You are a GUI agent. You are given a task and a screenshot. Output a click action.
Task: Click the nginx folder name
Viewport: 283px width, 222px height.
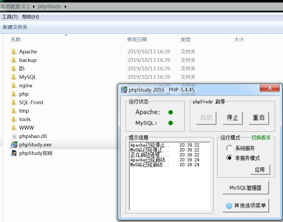[26, 85]
